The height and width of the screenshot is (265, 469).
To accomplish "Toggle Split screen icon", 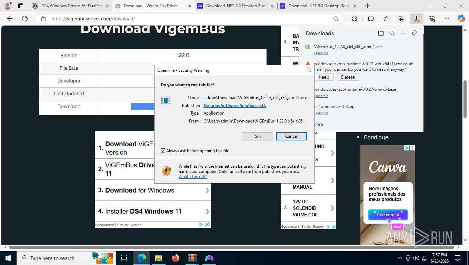I will (371, 19).
